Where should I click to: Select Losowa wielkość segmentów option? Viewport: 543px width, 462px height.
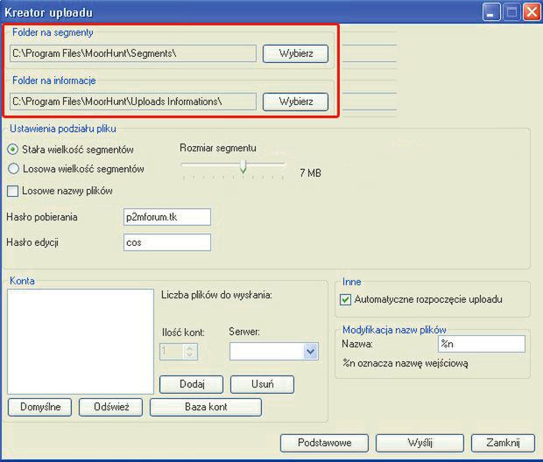coord(13,169)
